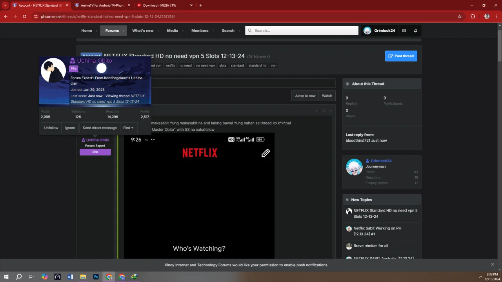Click Jump to new button
This screenshot has width=502, height=282.
pos(305,96)
